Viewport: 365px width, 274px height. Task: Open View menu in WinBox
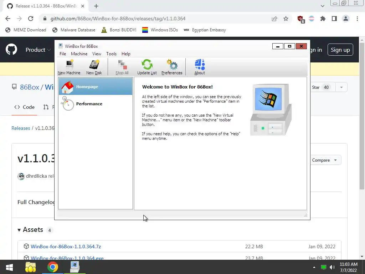(x=97, y=54)
